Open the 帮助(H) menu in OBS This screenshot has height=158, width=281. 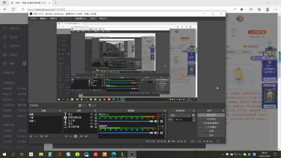103,19
